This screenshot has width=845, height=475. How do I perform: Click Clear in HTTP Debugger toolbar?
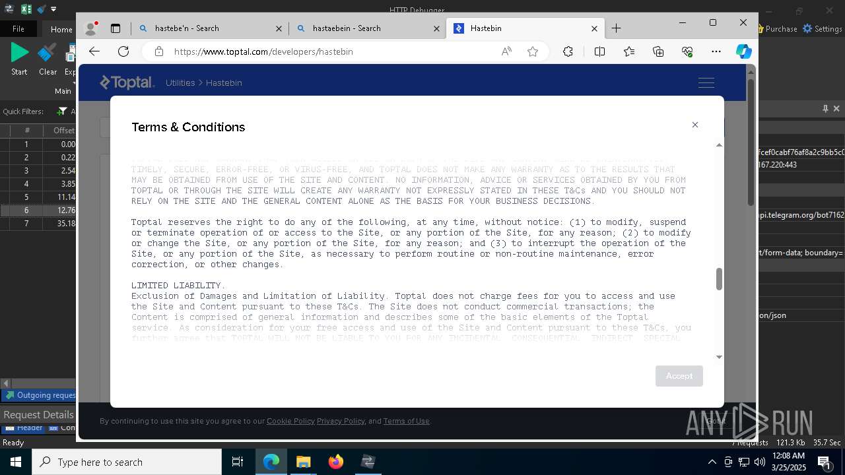point(48,58)
